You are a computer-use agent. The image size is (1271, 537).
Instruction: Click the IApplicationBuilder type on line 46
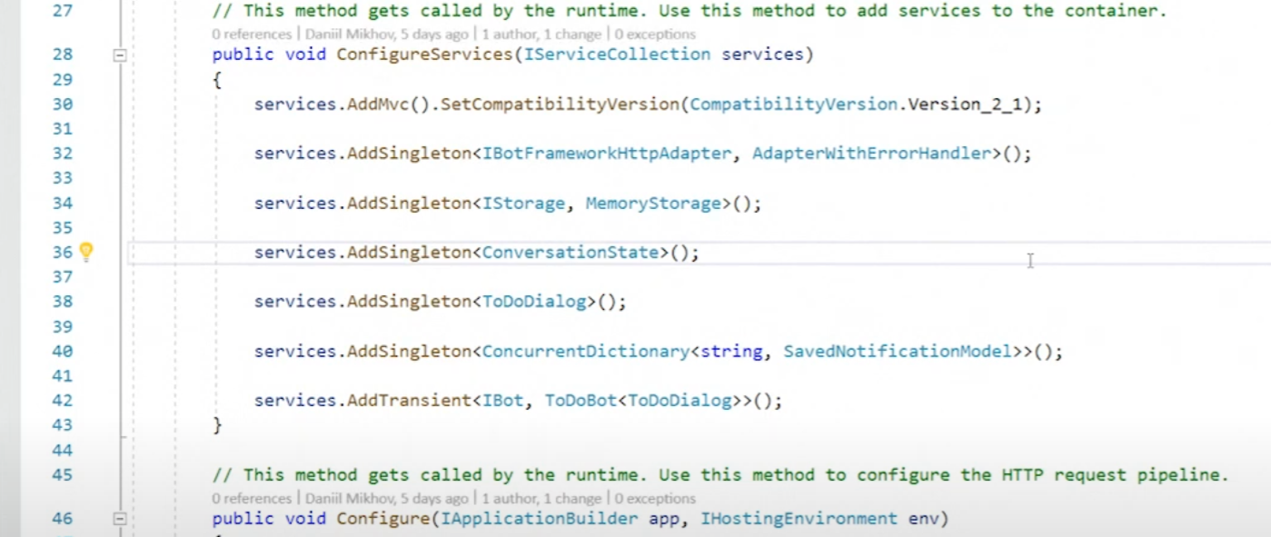(x=539, y=520)
